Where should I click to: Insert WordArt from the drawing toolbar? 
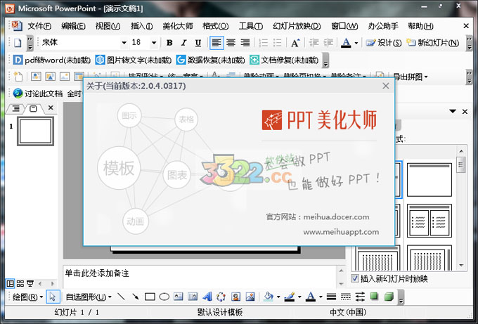point(208,297)
